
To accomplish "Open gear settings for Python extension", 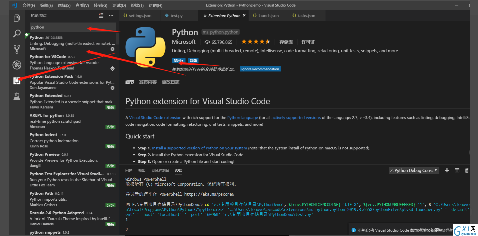I will 112,49.
